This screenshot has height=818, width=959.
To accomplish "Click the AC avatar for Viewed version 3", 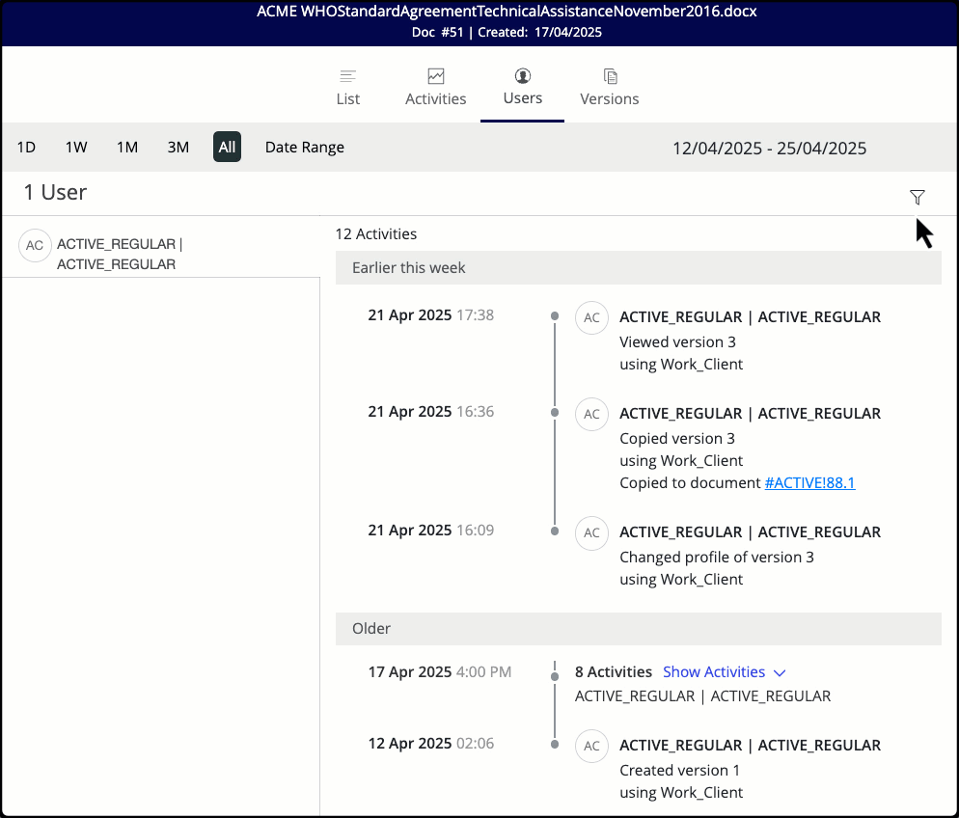I will [x=591, y=317].
